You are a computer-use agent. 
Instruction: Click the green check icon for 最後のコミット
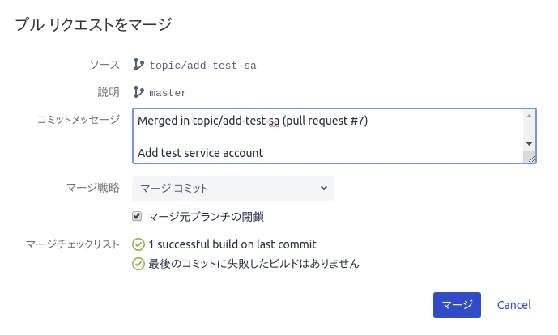(x=138, y=264)
